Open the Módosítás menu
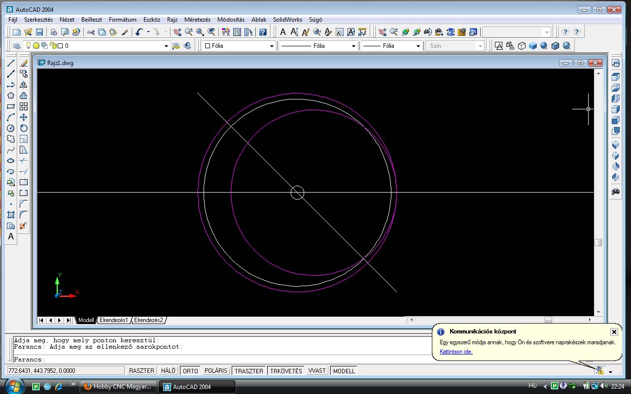The width and height of the screenshot is (631, 394). click(231, 20)
